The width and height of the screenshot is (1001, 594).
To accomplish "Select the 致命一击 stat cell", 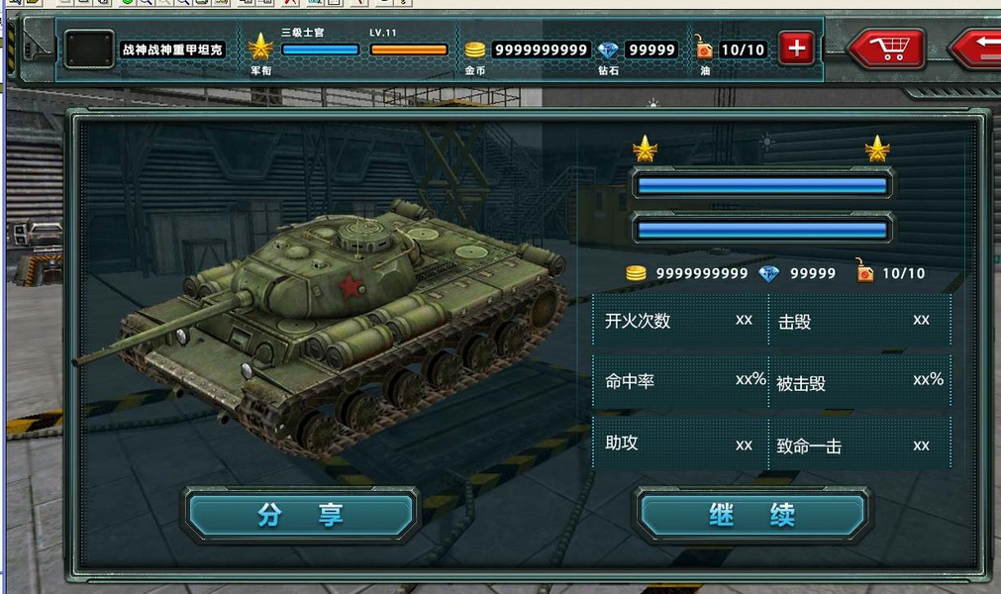I will (x=860, y=444).
